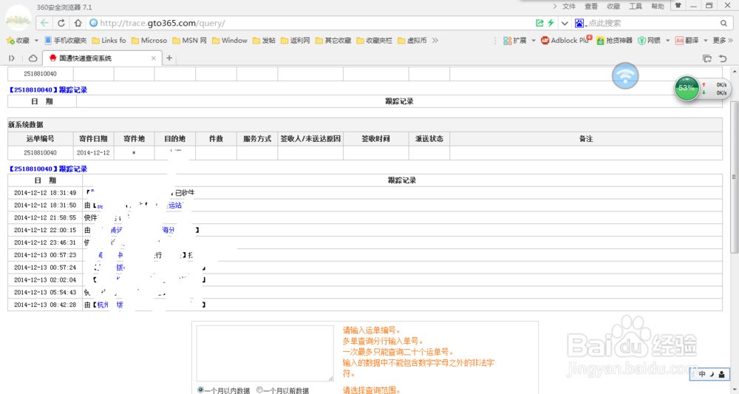Screen dimensions: 739x394
Task: Show more bookmarks with the double chevron
Action: pyautogui.click(x=435, y=41)
